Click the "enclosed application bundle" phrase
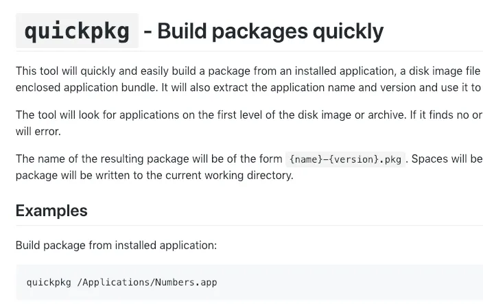Viewport: 483px width, 304px height. tap(86, 87)
